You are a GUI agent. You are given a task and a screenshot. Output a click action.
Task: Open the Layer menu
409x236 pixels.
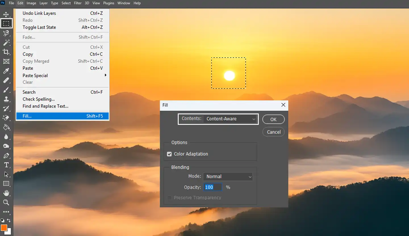[x=43, y=3]
